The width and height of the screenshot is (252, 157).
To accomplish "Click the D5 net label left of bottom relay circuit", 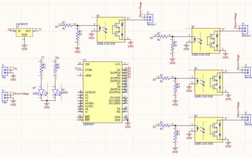I will click(154, 127).
